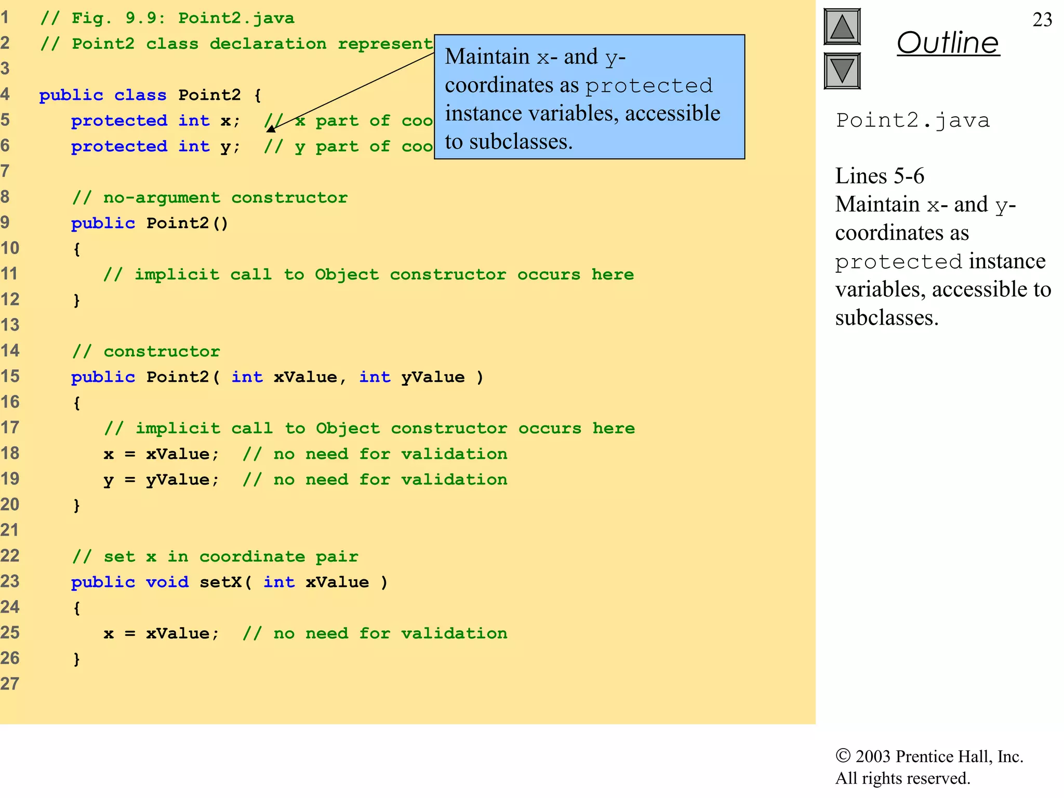Click the 'x = xValue;' line in constructor

pos(161,454)
